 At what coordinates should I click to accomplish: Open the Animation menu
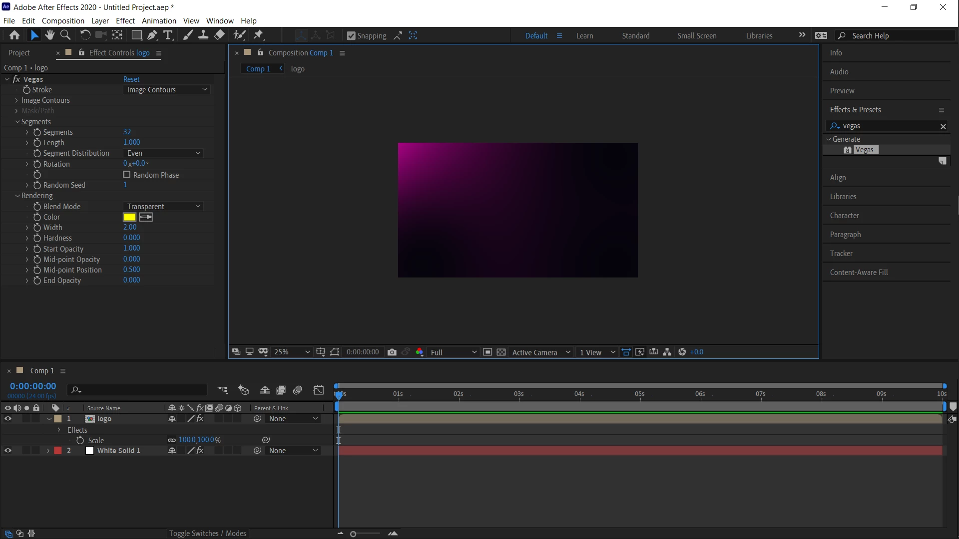159,21
